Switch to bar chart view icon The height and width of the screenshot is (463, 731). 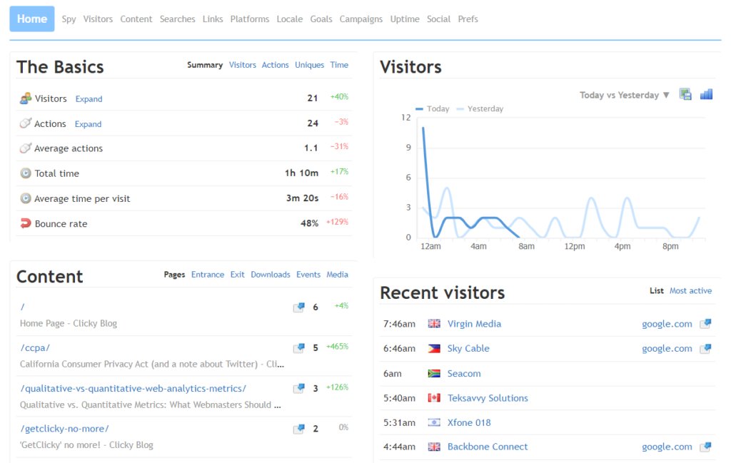click(706, 93)
